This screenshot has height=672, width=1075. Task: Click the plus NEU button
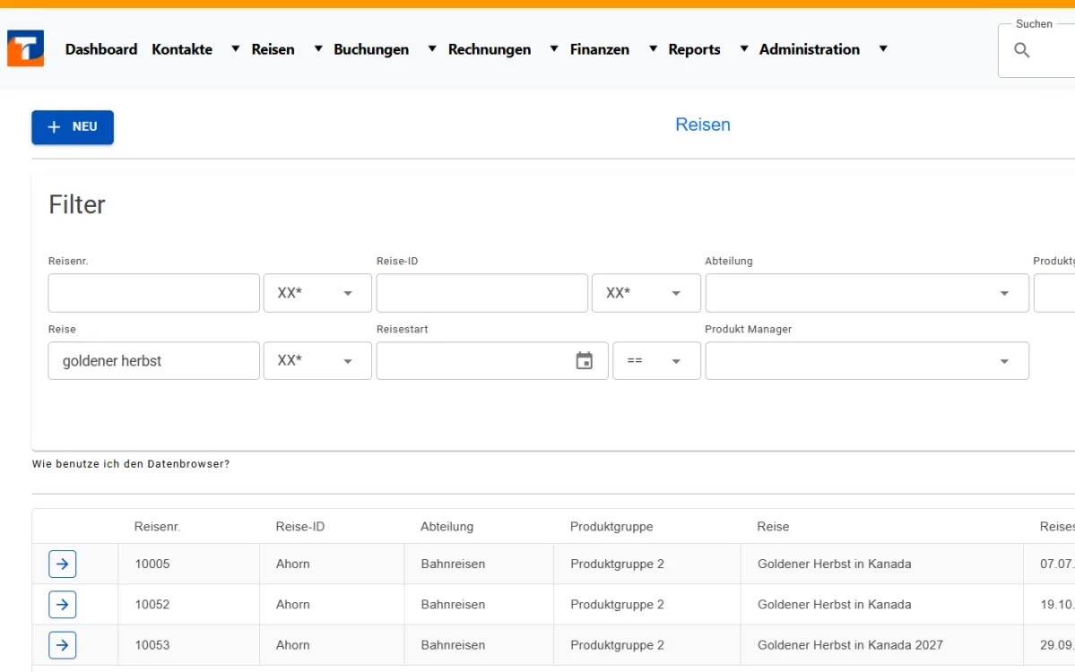point(73,127)
